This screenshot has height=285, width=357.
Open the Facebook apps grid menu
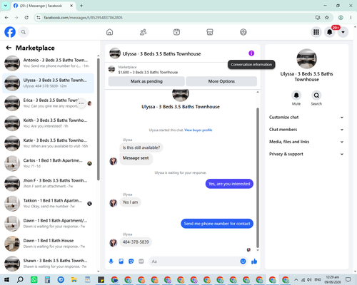pyautogui.click(x=316, y=32)
